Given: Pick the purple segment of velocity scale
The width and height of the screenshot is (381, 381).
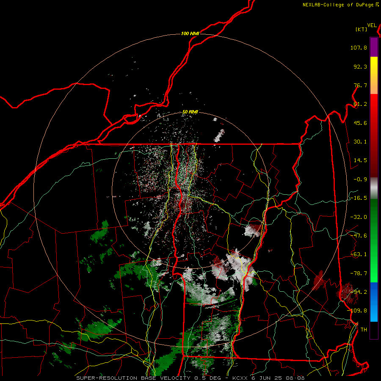Looking at the screenshot, I should pyautogui.click(x=374, y=47).
